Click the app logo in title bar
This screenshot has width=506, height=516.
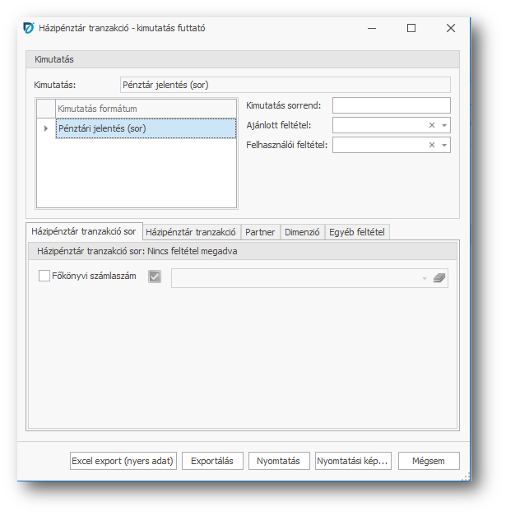click(29, 28)
